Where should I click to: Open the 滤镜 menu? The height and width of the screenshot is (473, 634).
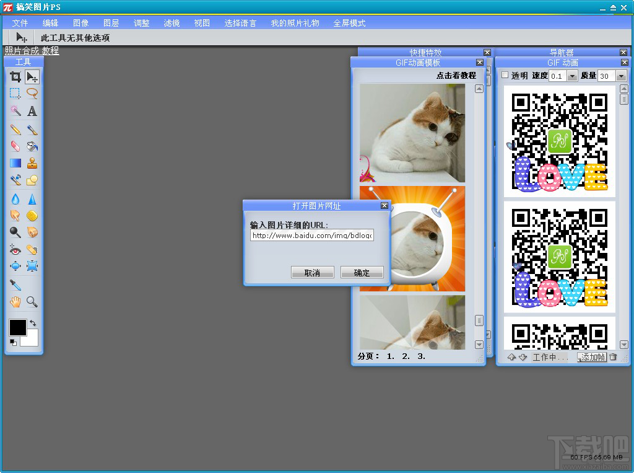[x=172, y=23]
